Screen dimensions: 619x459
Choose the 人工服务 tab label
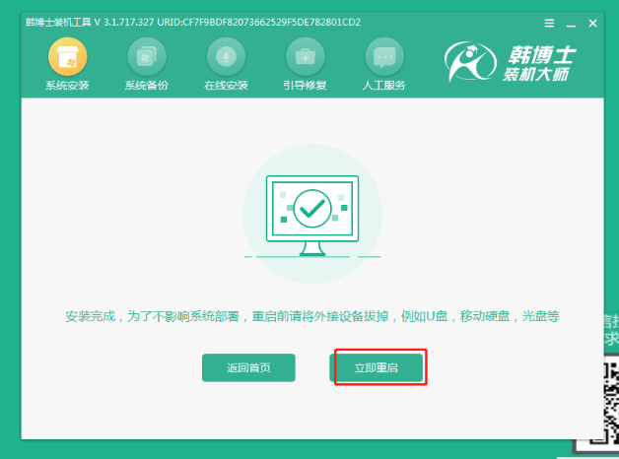[x=383, y=86]
